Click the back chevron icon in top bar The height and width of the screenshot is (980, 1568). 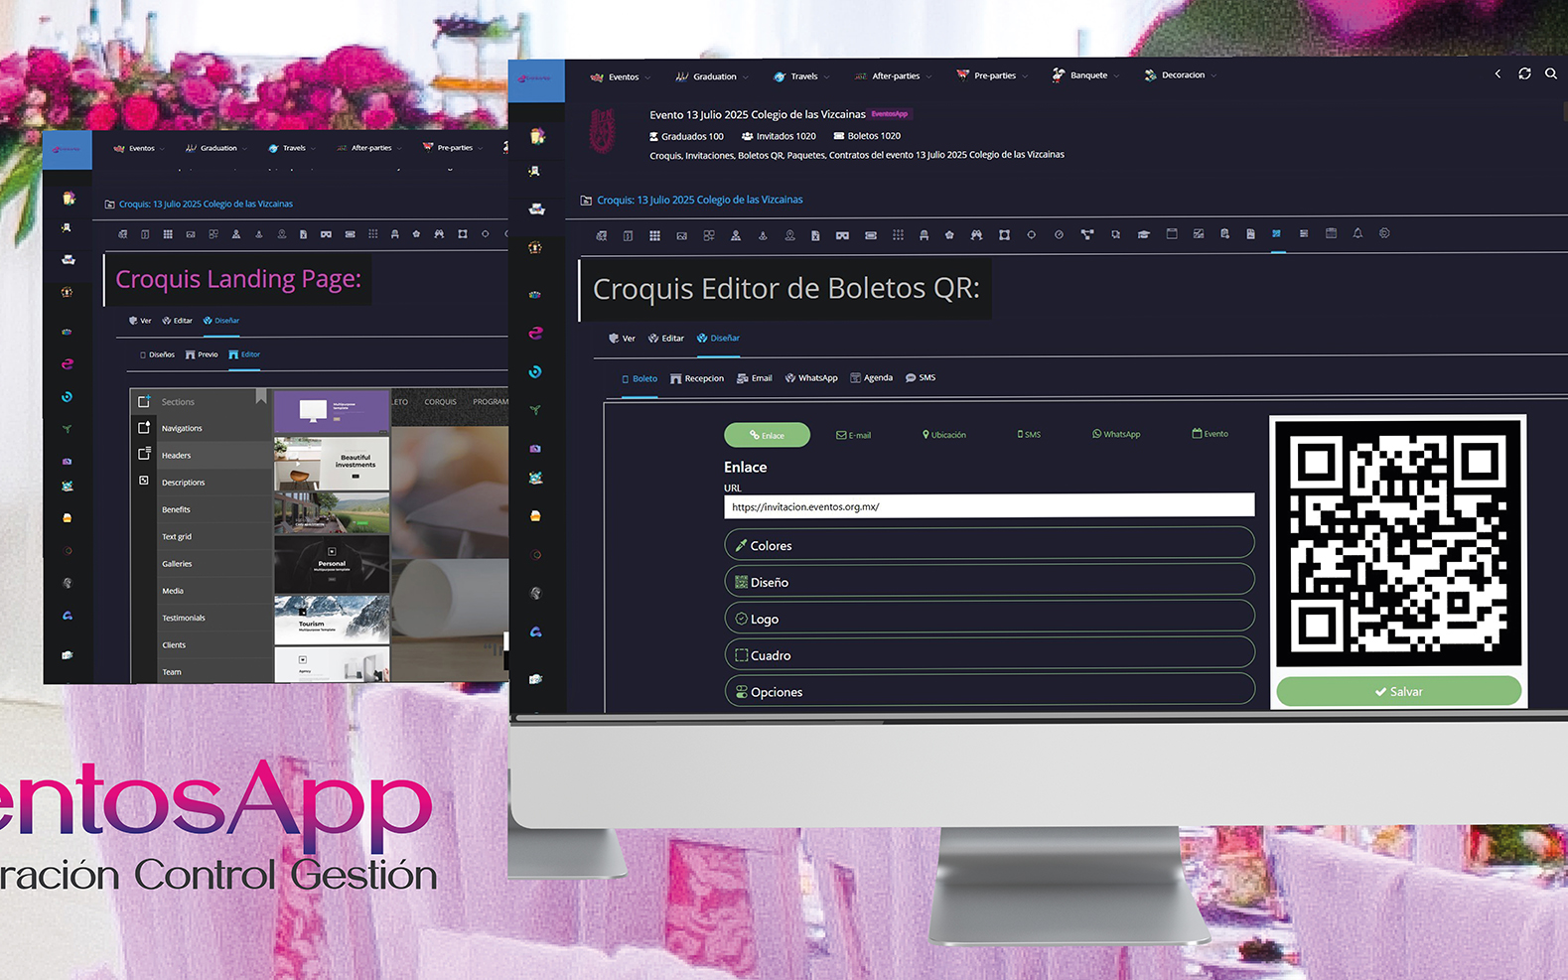pos(1497,73)
